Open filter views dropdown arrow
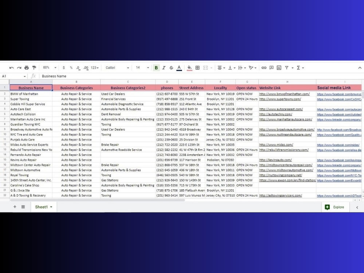364x273 pixels. pyautogui.click(x=293, y=68)
